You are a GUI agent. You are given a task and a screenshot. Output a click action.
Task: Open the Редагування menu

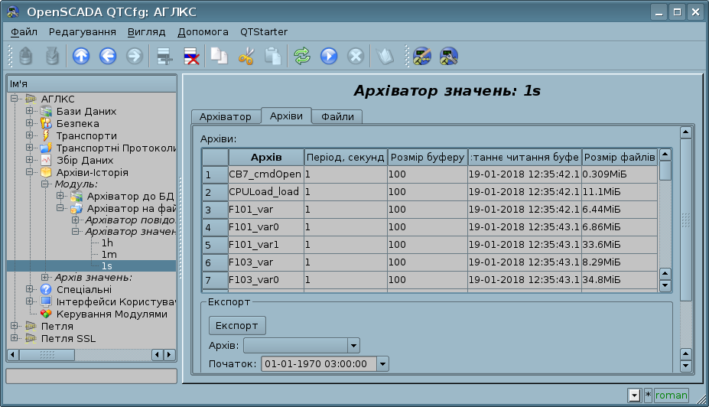tap(82, 32)
